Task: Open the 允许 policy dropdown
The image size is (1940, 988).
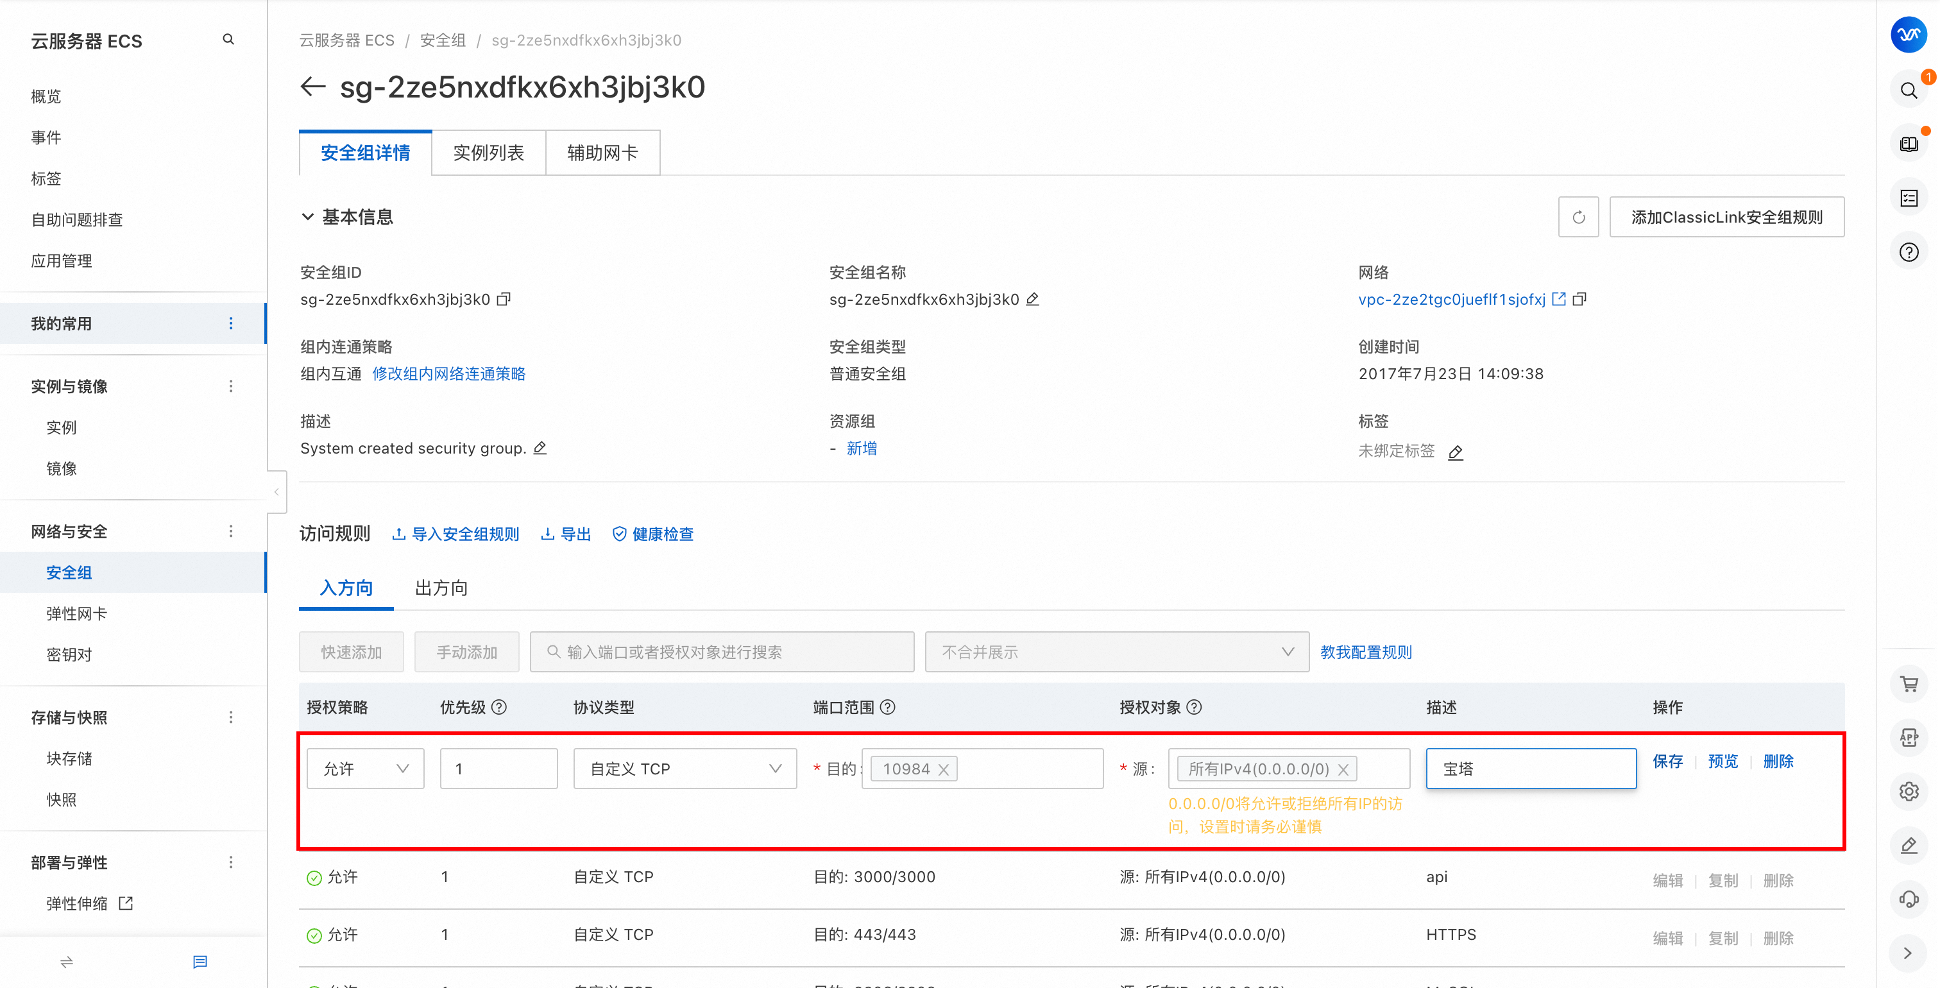Action: point(365,768)
